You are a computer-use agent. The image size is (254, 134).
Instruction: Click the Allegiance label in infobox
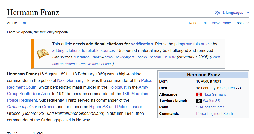click(x=168, y=94)
